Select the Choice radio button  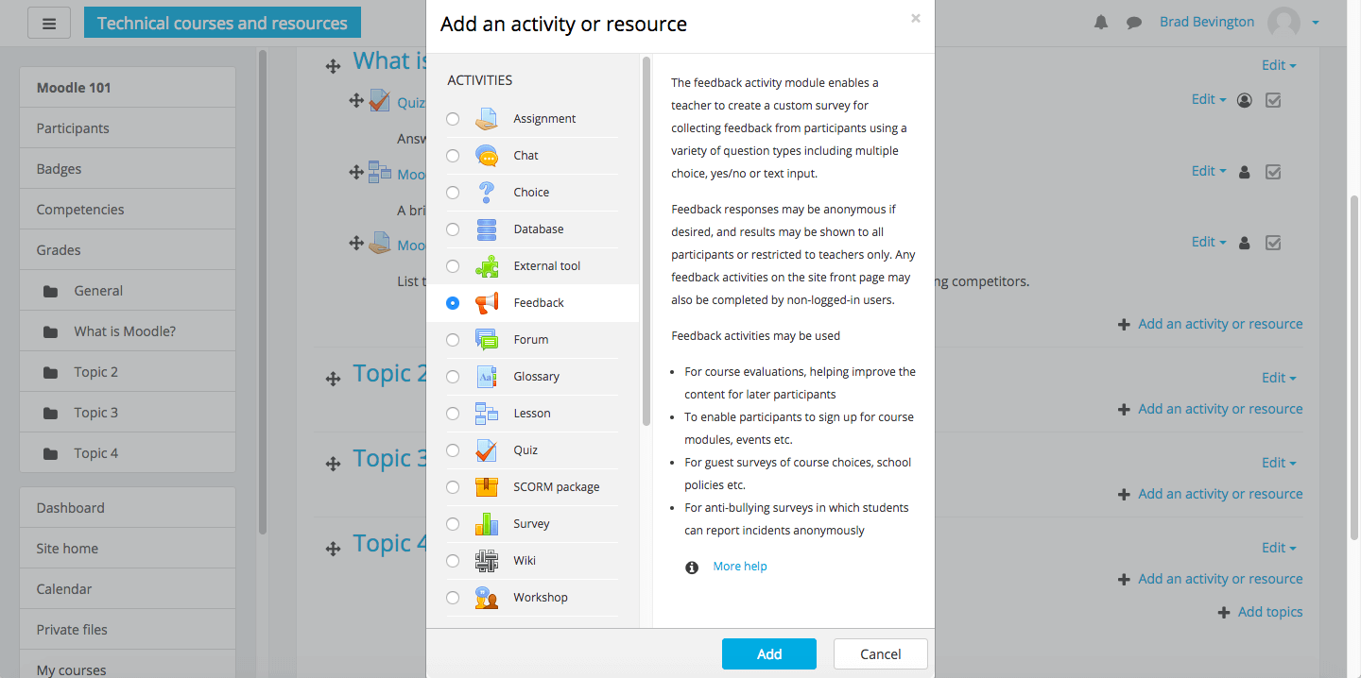pos(453,193)
